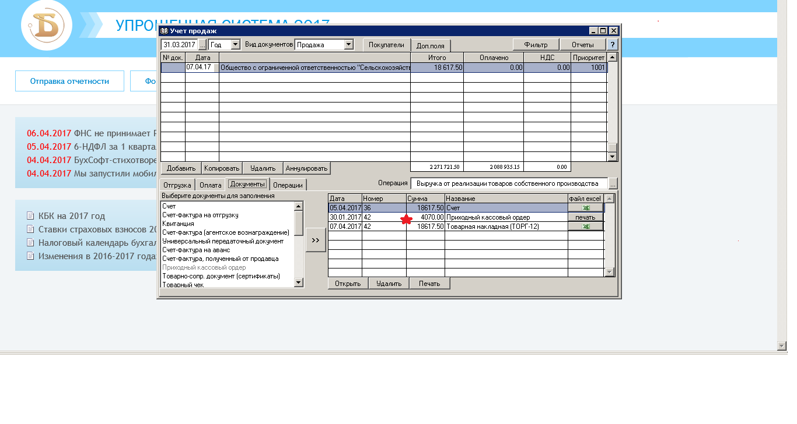797x424 pixels.
Task: Switch to the Отгрузка tab
Action: tap(177, 185)
